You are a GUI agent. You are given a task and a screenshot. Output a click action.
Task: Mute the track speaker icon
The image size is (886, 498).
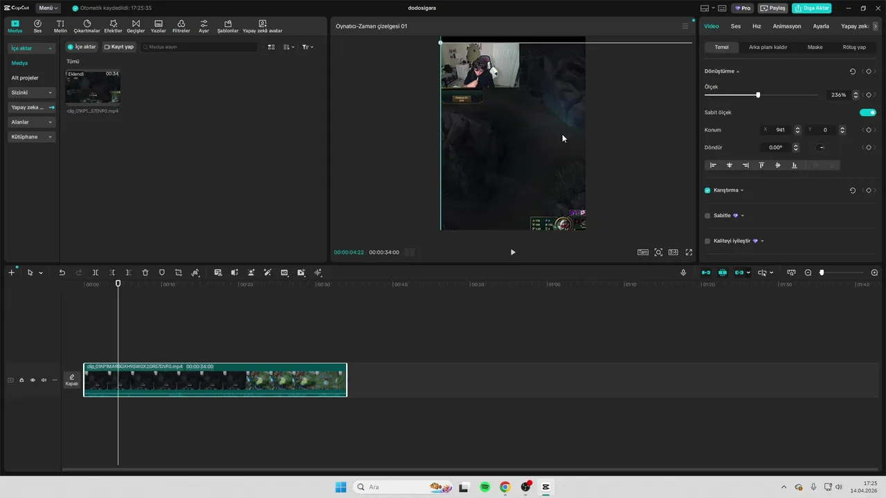(x=44, y=380)
